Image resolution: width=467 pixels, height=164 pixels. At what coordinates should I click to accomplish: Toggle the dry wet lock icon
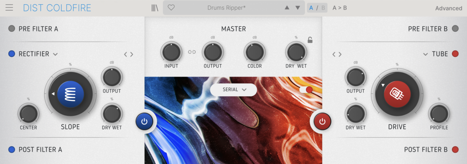[310, 40]
